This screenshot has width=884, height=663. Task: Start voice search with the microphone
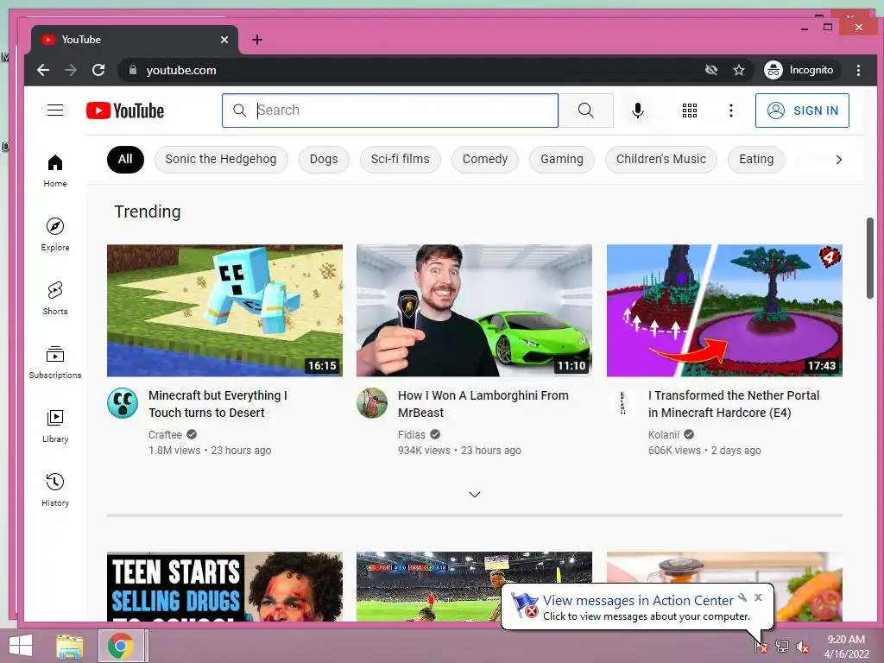coord(638,110)
